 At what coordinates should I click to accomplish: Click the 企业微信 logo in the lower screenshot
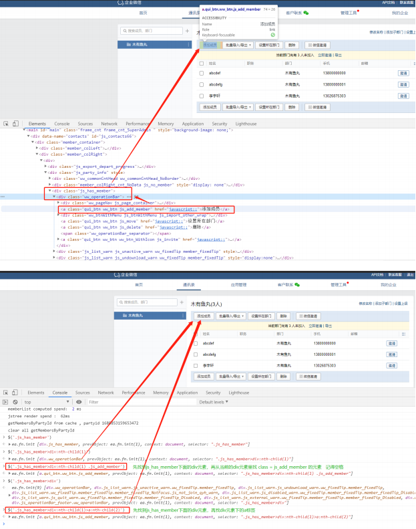click(126, 275)
